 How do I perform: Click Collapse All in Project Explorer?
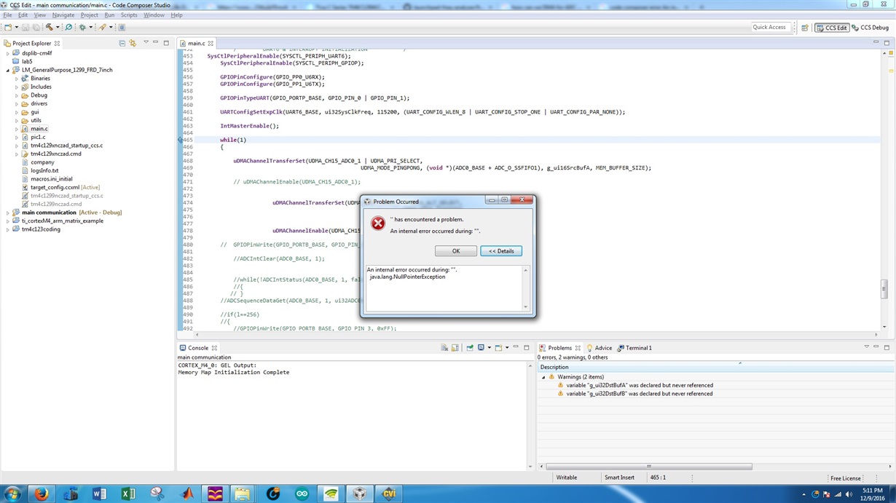122,44
